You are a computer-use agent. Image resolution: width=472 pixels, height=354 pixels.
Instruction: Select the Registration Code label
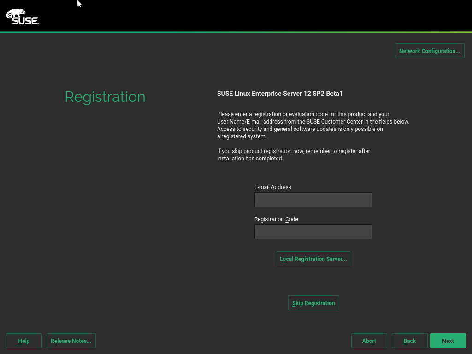tap(276, 219)
